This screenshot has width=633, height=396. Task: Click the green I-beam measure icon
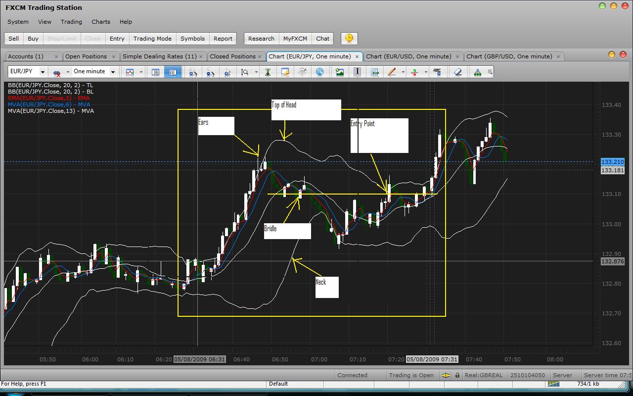pos(268,72)
